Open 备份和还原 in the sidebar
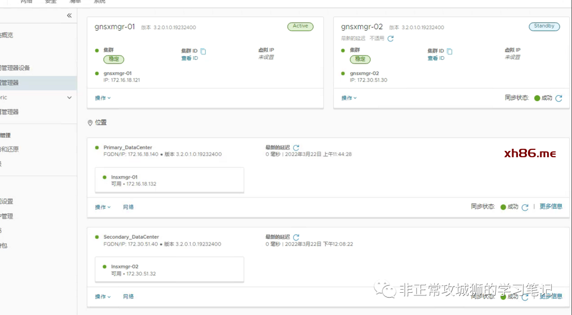 point(11,149)
